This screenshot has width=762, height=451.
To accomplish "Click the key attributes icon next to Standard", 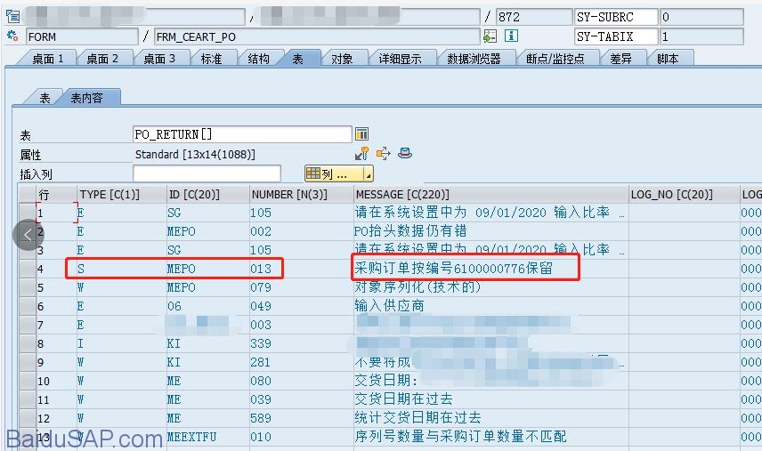I will [362, 154].
